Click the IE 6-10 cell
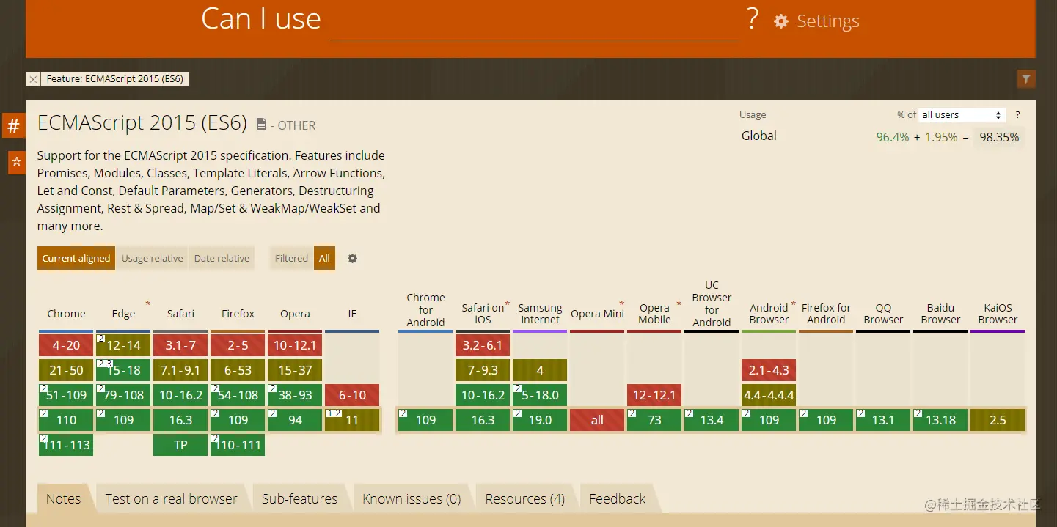 pyautogui.click(x=352, y=395)
